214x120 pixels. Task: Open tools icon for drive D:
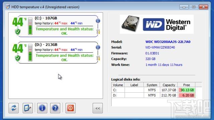click(98, 58)
